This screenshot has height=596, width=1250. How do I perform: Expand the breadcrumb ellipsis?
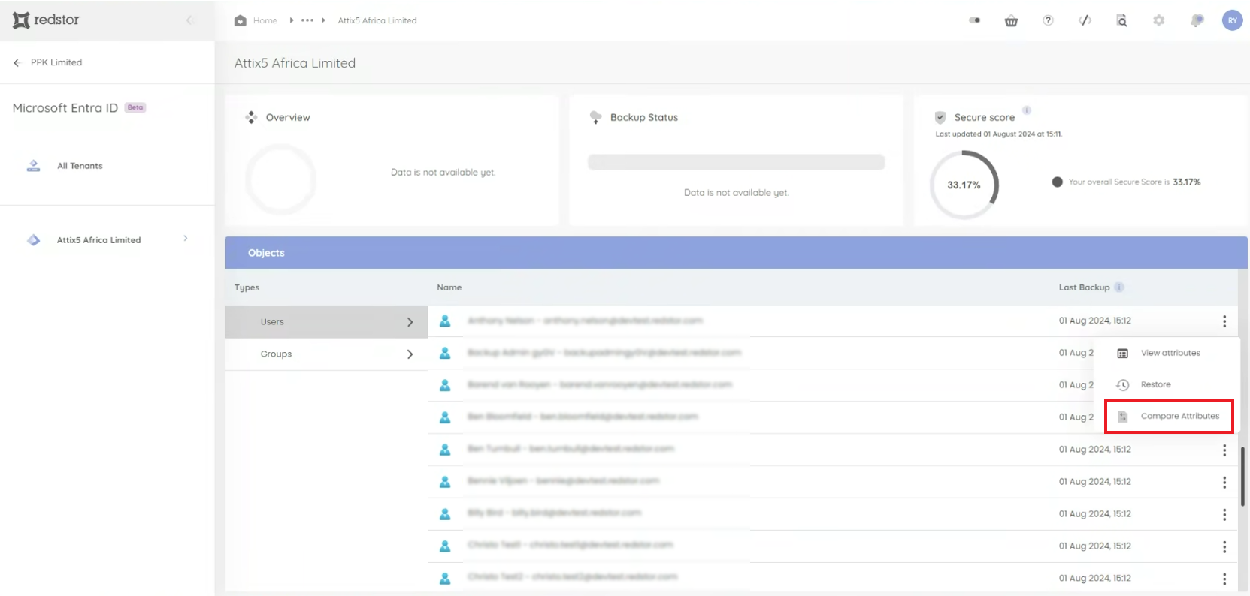(307, 20)
